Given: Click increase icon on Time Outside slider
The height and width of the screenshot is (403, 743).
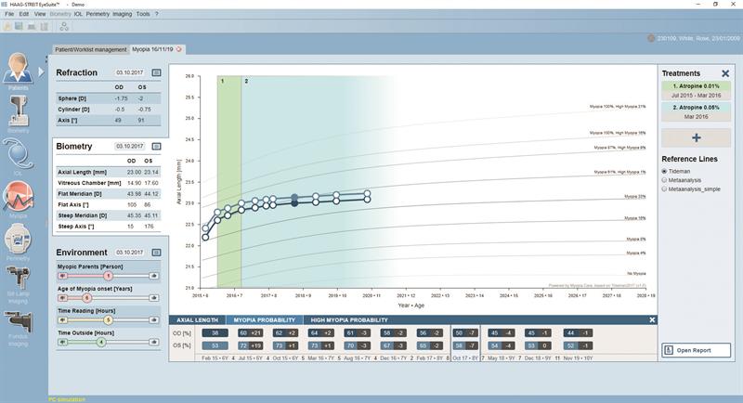Looking at the screenshot, I should 153,342.
